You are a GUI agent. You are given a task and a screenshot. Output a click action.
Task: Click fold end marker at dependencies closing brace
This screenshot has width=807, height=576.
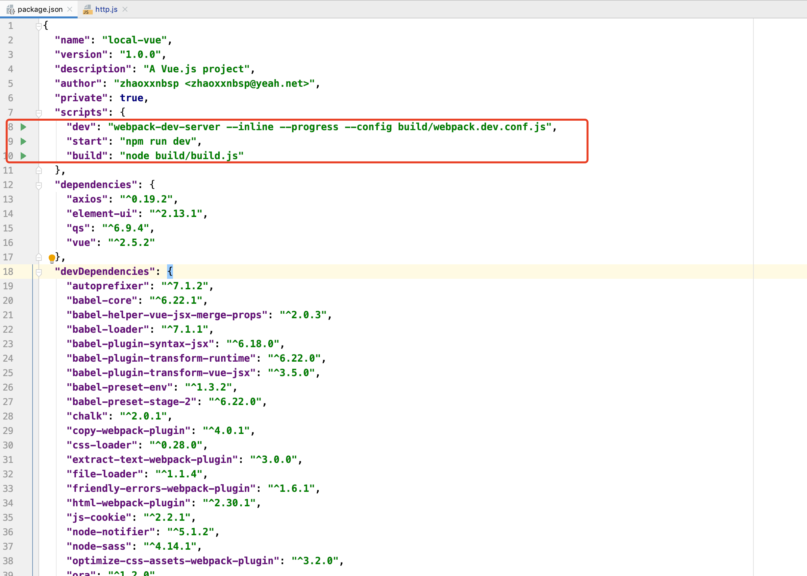39,257
